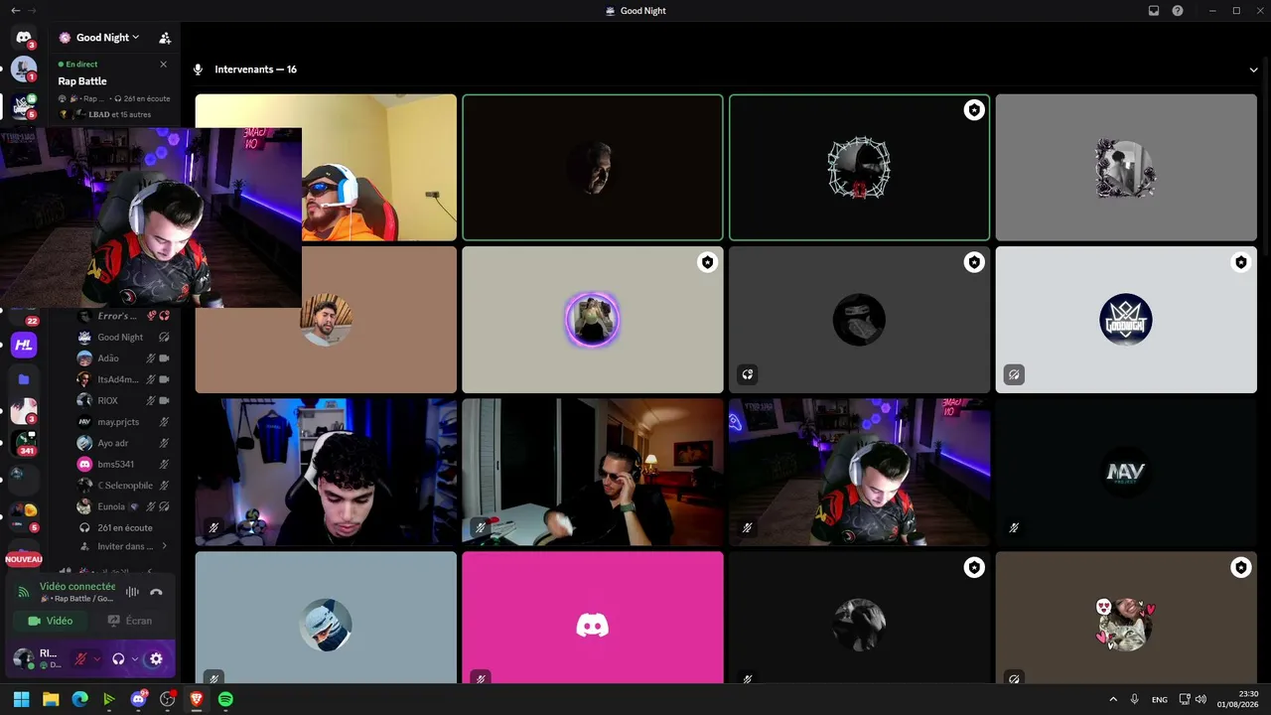
Task: Unmute microphone in user panel
Action: (81, 658)
